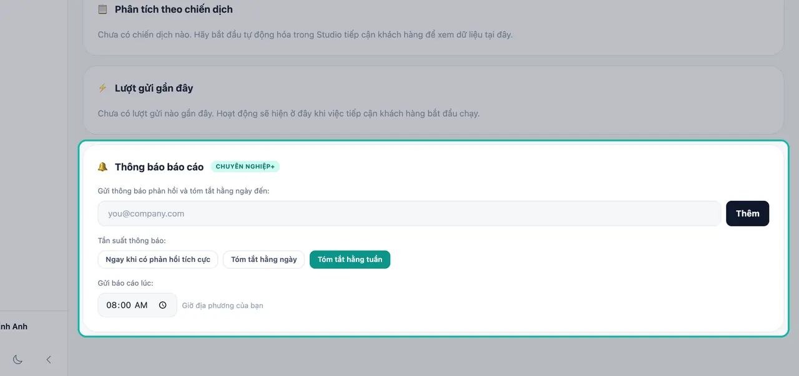The height and width of the screenshot is (376, 799).
Task: Click the Thêm button
Action: click(x=748, y=213)
